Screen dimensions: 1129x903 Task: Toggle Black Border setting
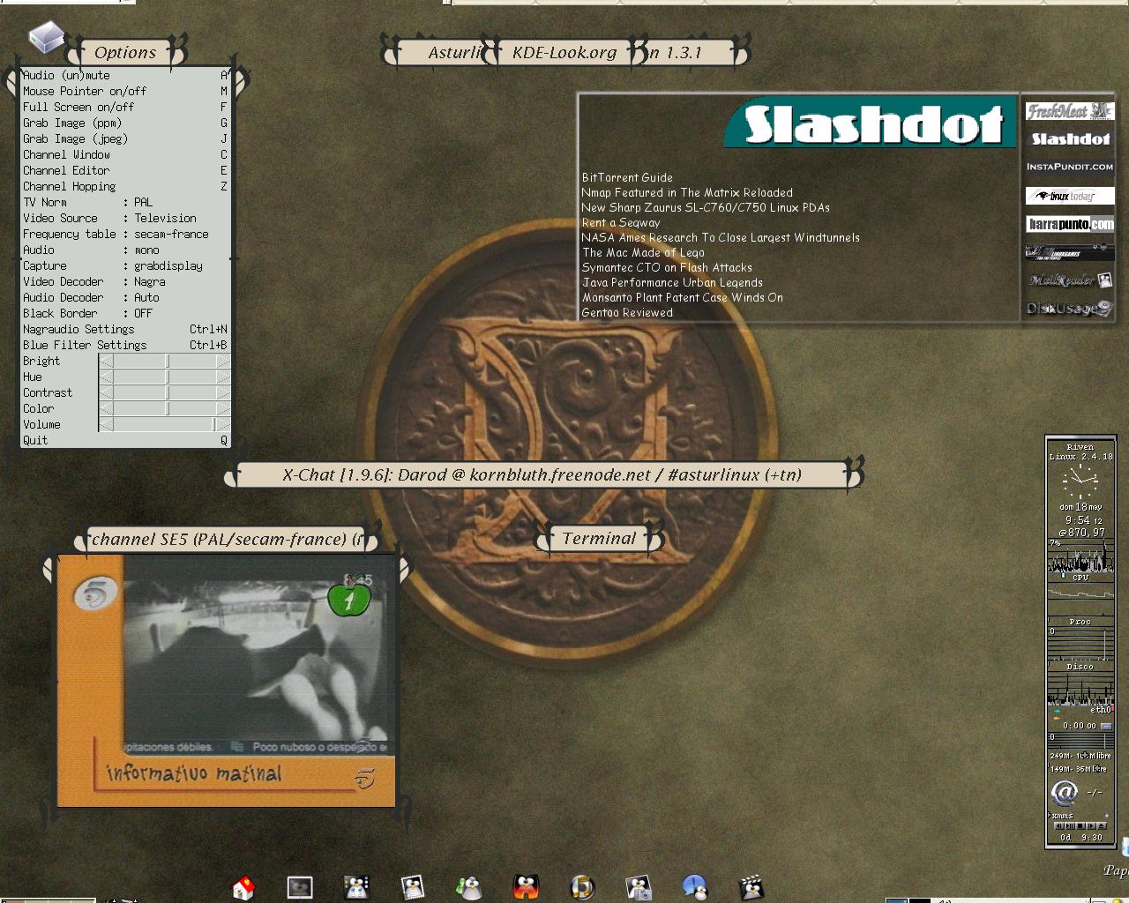click(125, 314)
